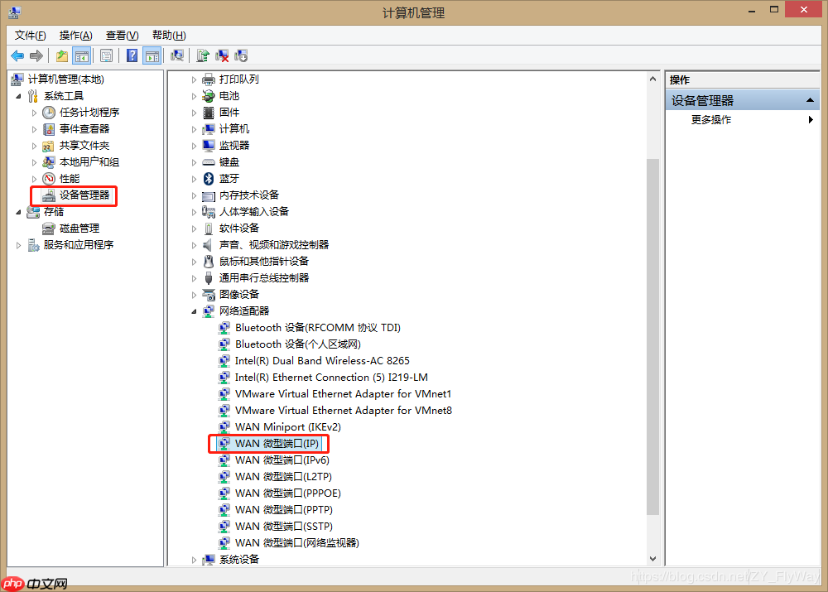Expand the 系统设备 category
Image resolution: width=828 pixels, height=592 pixels.
[194, 559]
